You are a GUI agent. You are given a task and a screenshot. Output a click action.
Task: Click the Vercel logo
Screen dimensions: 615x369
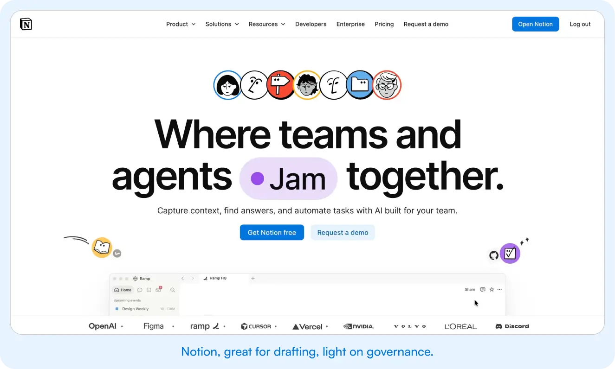click(307, 326)
